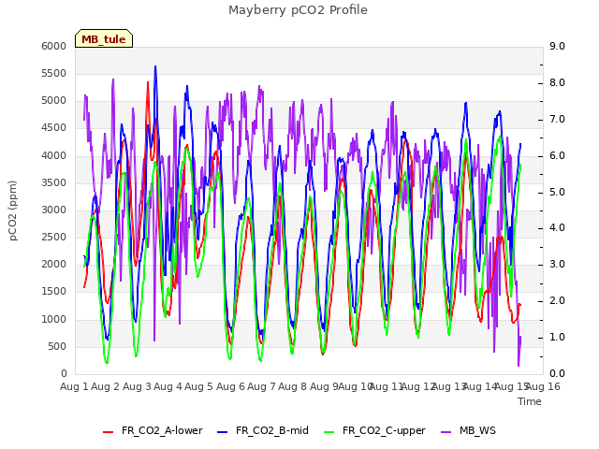The height and width of the screenshot is (449, 599).
Task: Click the pCO2 (ppm) y-axis label
Action: (x=13, y=210)
